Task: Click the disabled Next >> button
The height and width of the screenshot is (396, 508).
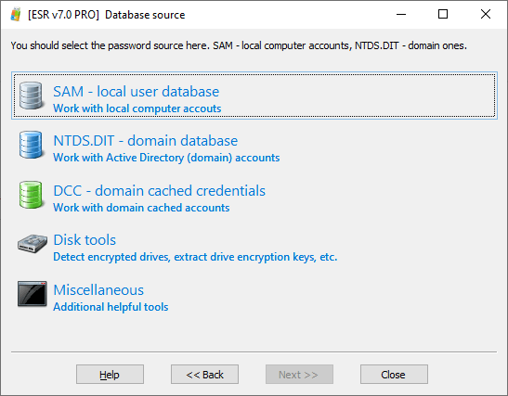Action: coord(299,375)
